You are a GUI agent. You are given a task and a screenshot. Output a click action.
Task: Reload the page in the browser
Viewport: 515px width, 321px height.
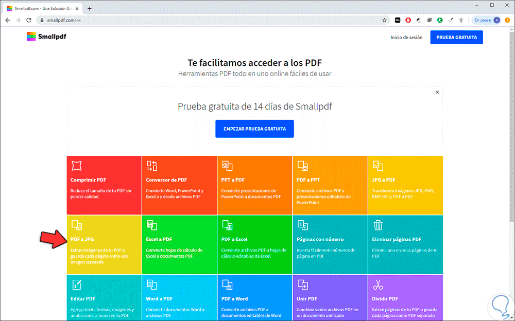tap(29, 20)
